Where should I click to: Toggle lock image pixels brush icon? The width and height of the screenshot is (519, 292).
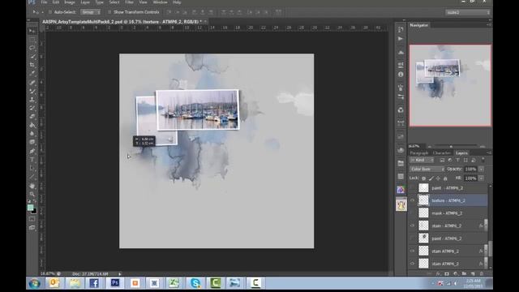click(431, 178)
